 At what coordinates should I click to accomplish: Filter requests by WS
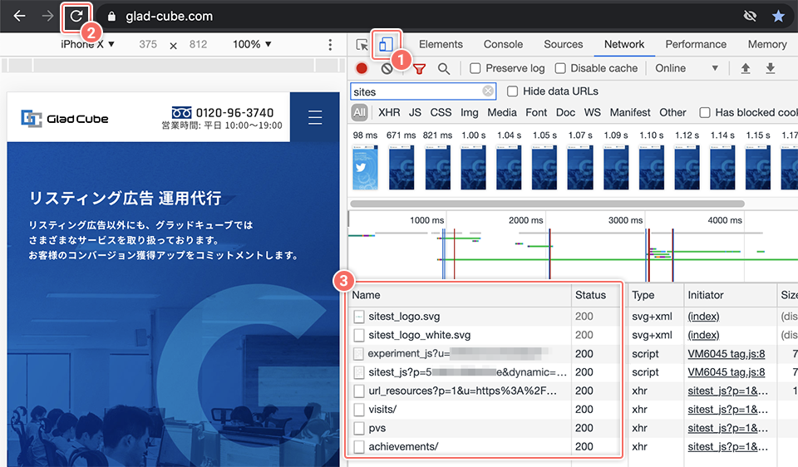[x=592, y=112]
